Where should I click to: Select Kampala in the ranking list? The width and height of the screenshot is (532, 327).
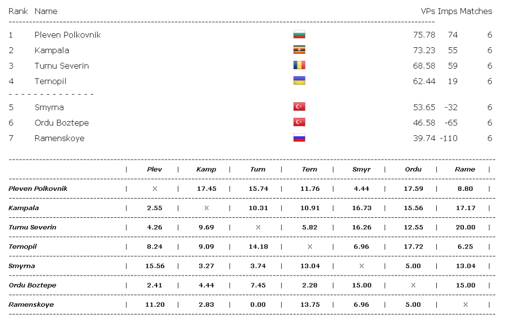coord(51,50)
